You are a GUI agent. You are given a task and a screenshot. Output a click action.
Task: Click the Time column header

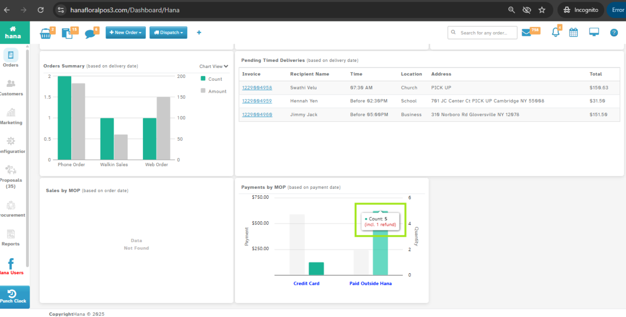(356, 74)
